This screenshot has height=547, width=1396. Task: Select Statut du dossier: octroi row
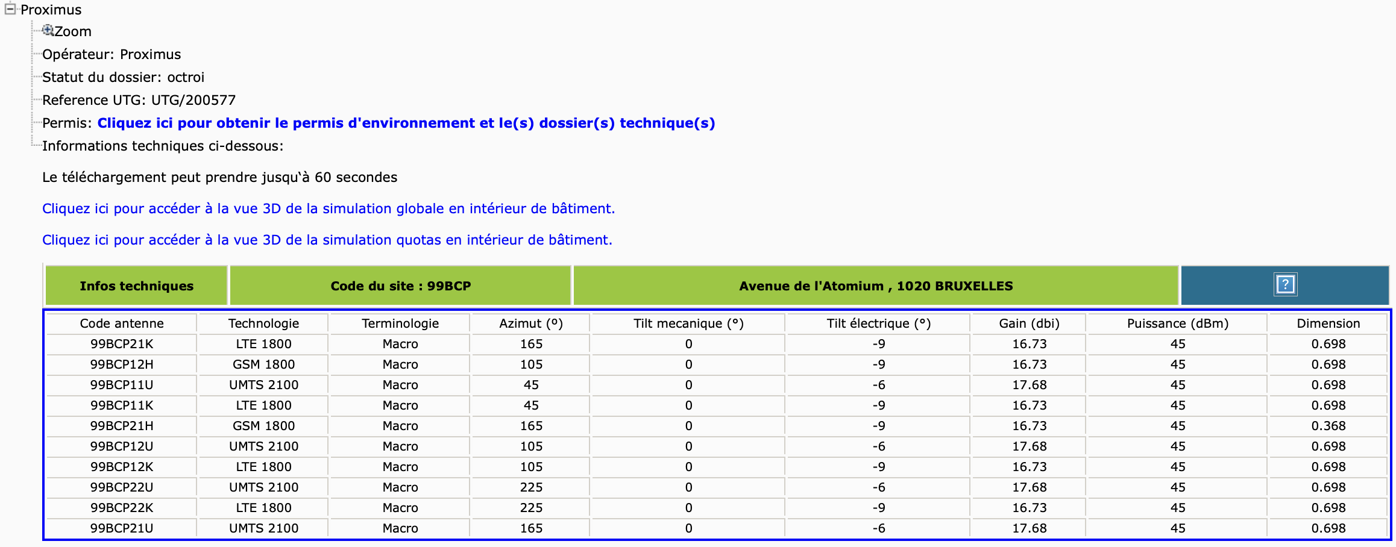click(124, 77)
